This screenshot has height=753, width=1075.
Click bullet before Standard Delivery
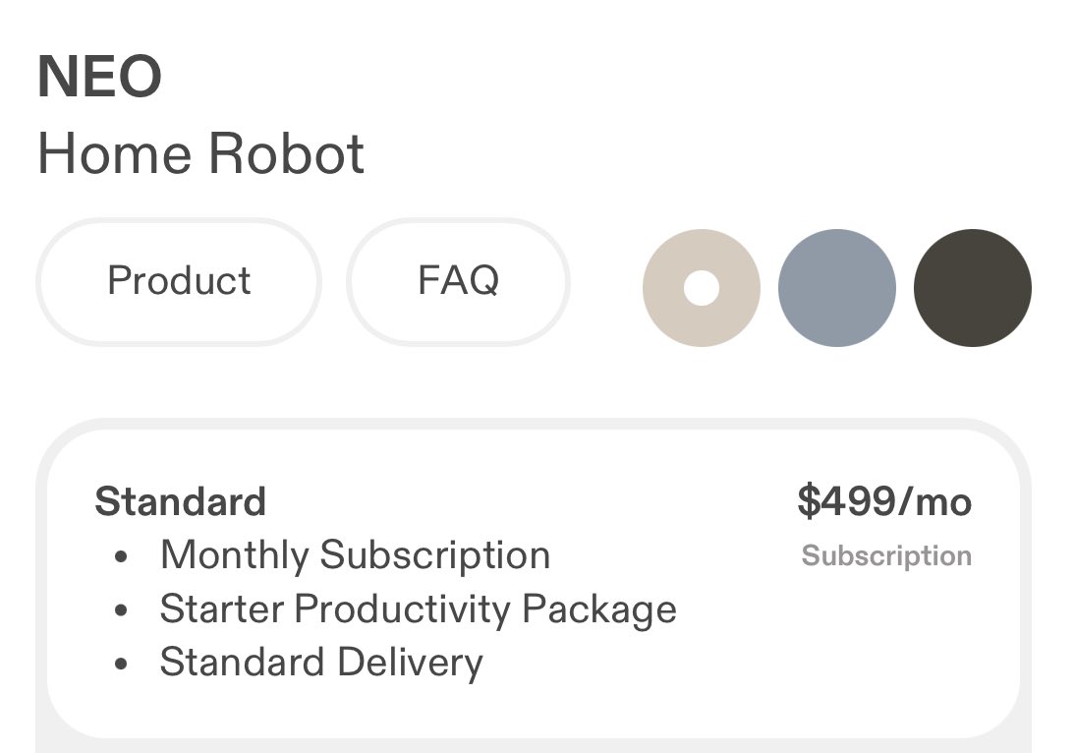[x=121, y=665]
